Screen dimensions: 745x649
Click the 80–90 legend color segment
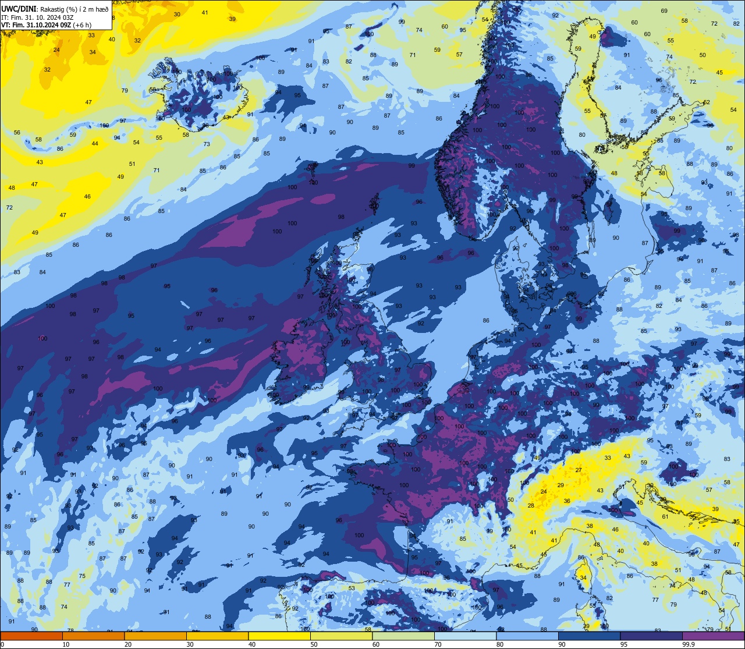click(x=527, y=636)
